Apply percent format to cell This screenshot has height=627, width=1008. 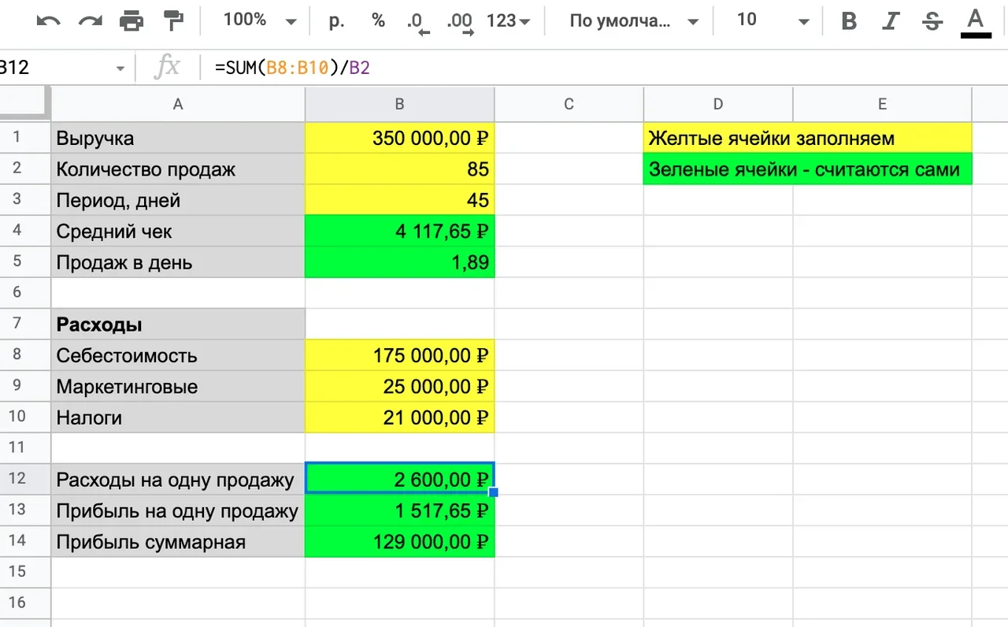point(378,21)
